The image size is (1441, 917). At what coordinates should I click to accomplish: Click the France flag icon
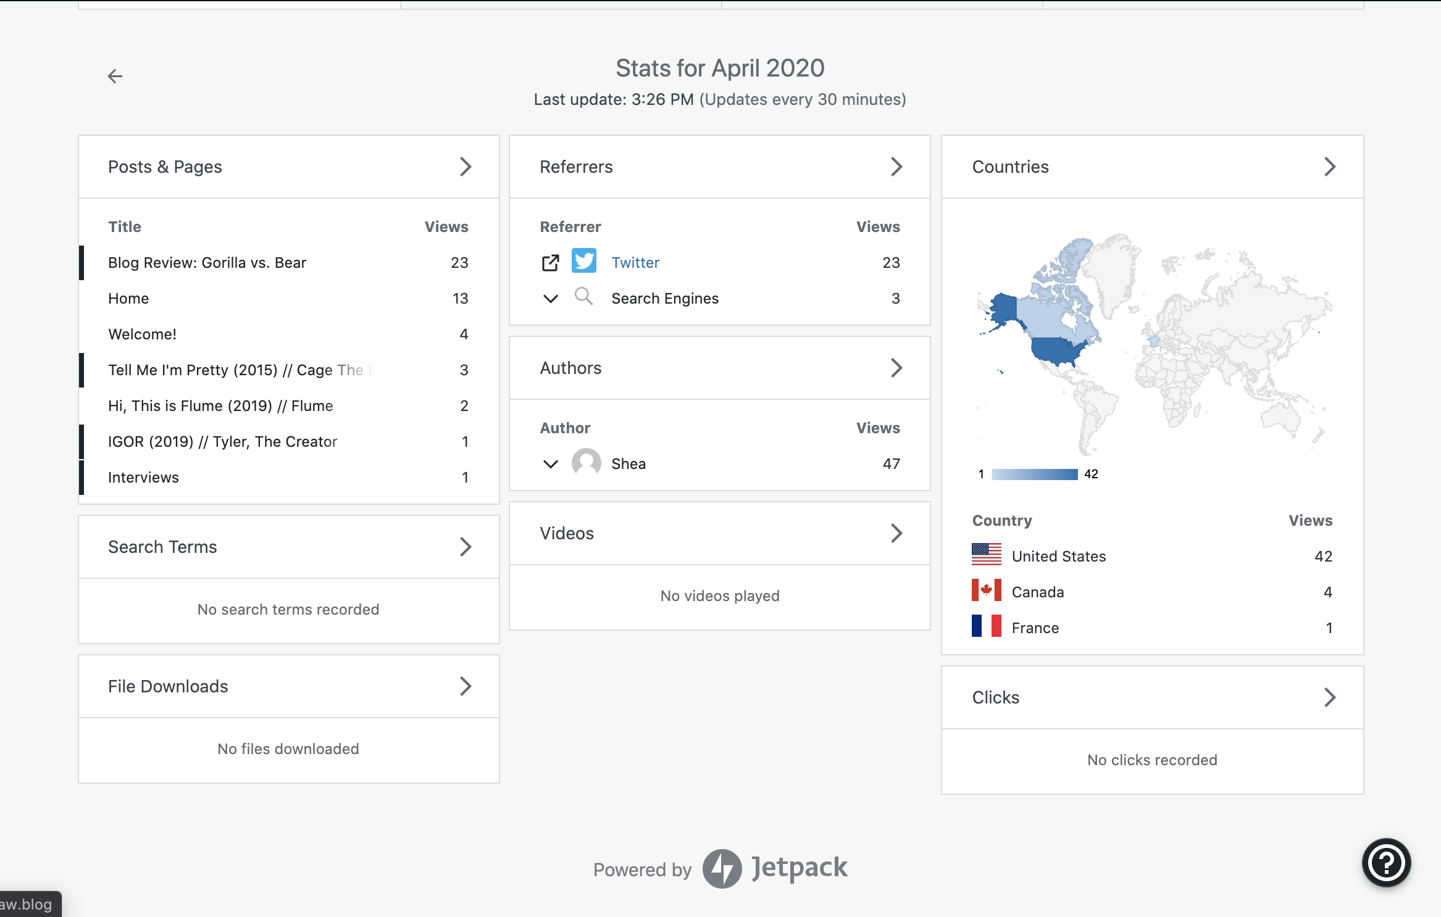(x=986, y=626)
